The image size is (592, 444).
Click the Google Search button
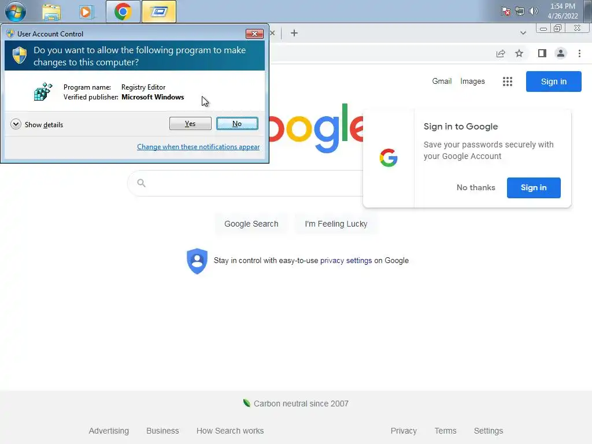coord(251,224)
